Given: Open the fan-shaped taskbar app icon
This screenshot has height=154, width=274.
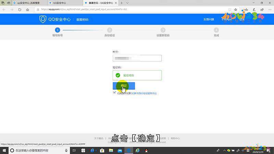Looking at the screenshot, I should pyautogui.click(x=83, y=150).
